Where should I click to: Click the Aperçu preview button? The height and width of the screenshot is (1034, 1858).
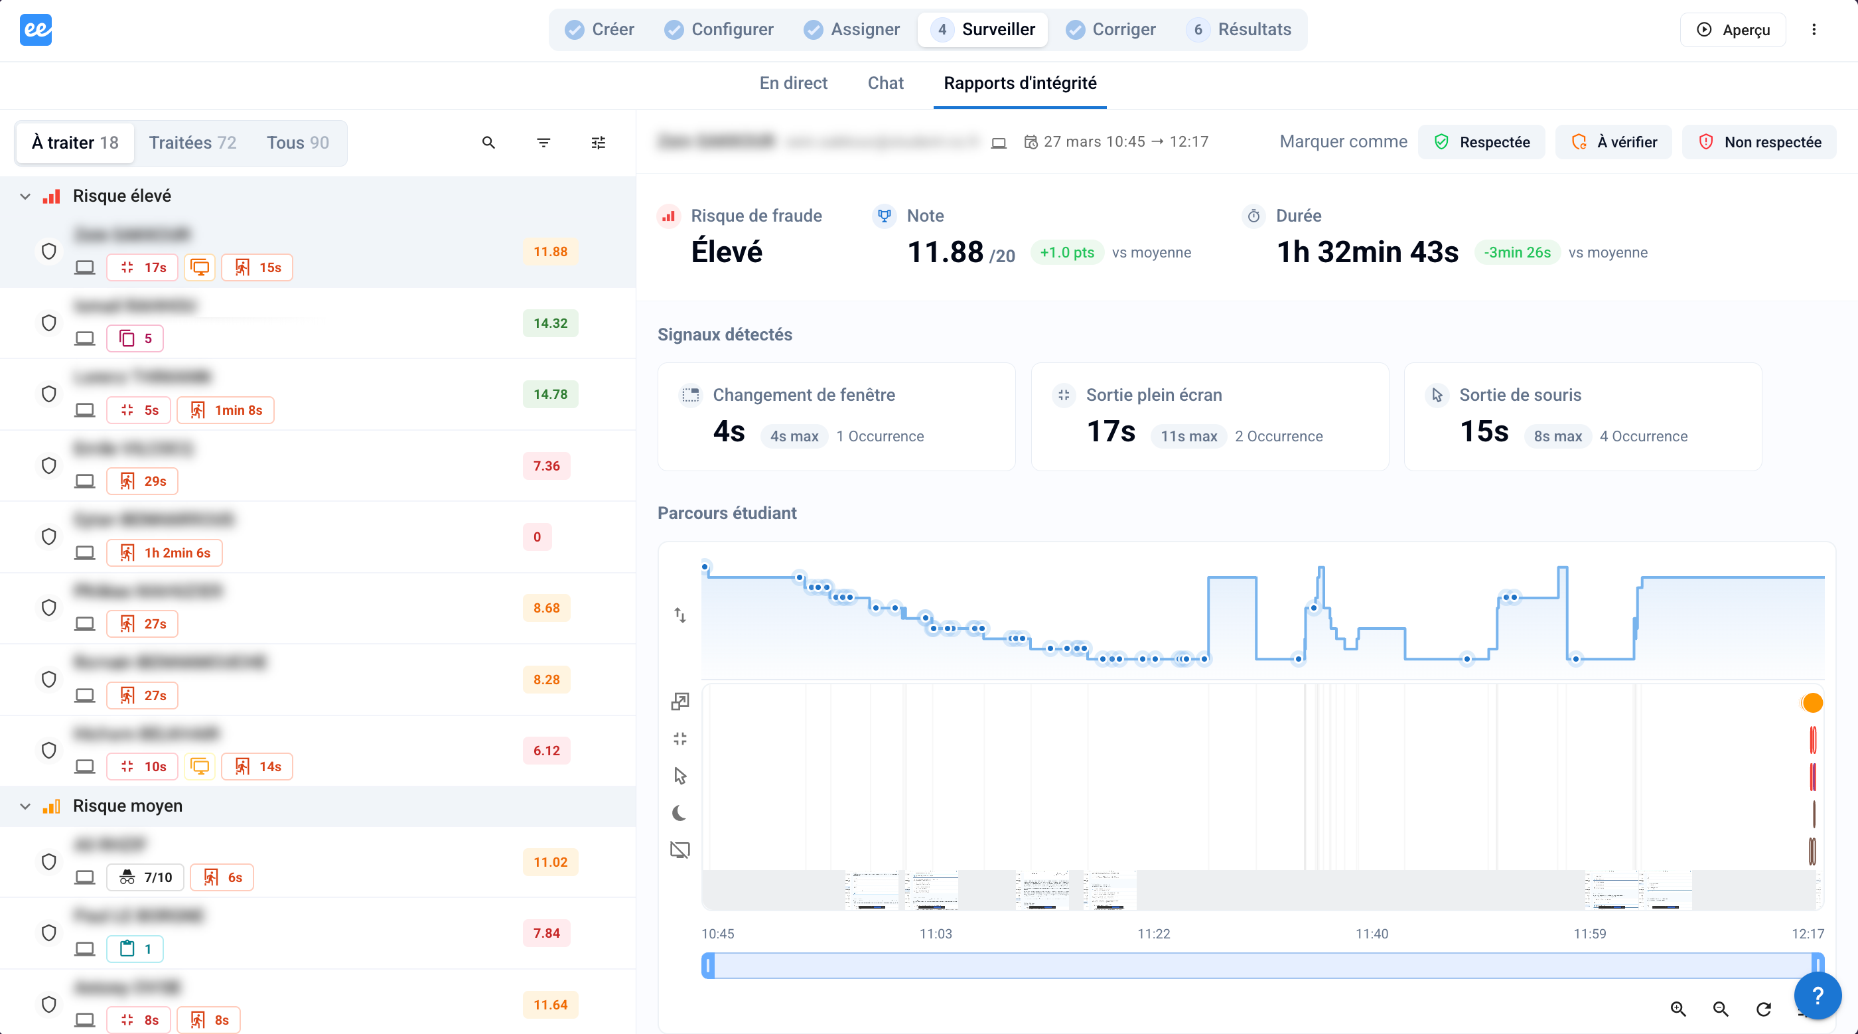point(1733,30)
